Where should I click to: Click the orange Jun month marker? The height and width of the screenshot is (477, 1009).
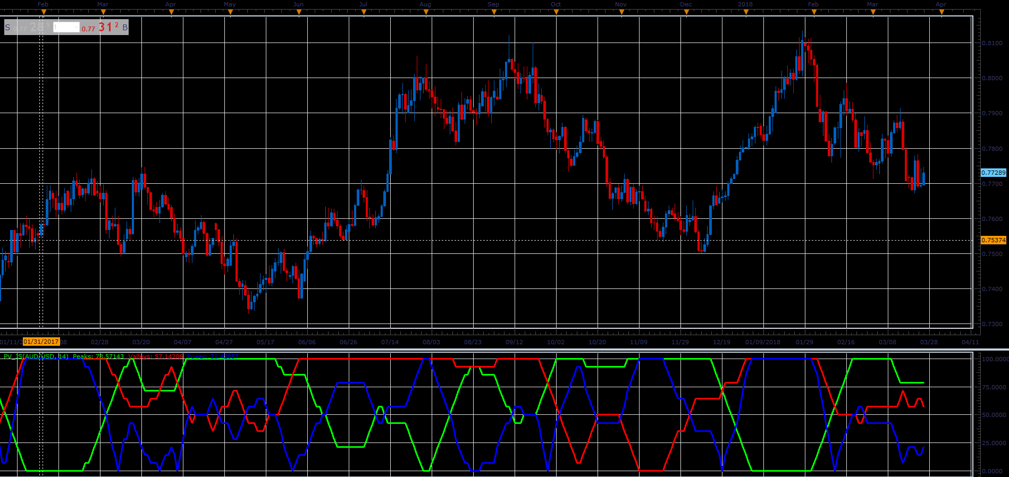click(x=299, y=12)
